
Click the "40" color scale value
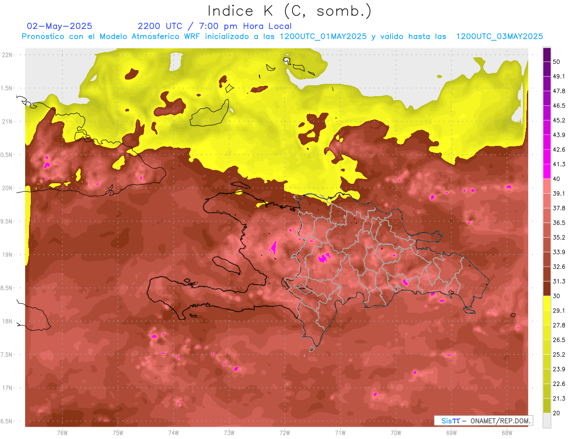pyautogui.click(x=557, y=179)
